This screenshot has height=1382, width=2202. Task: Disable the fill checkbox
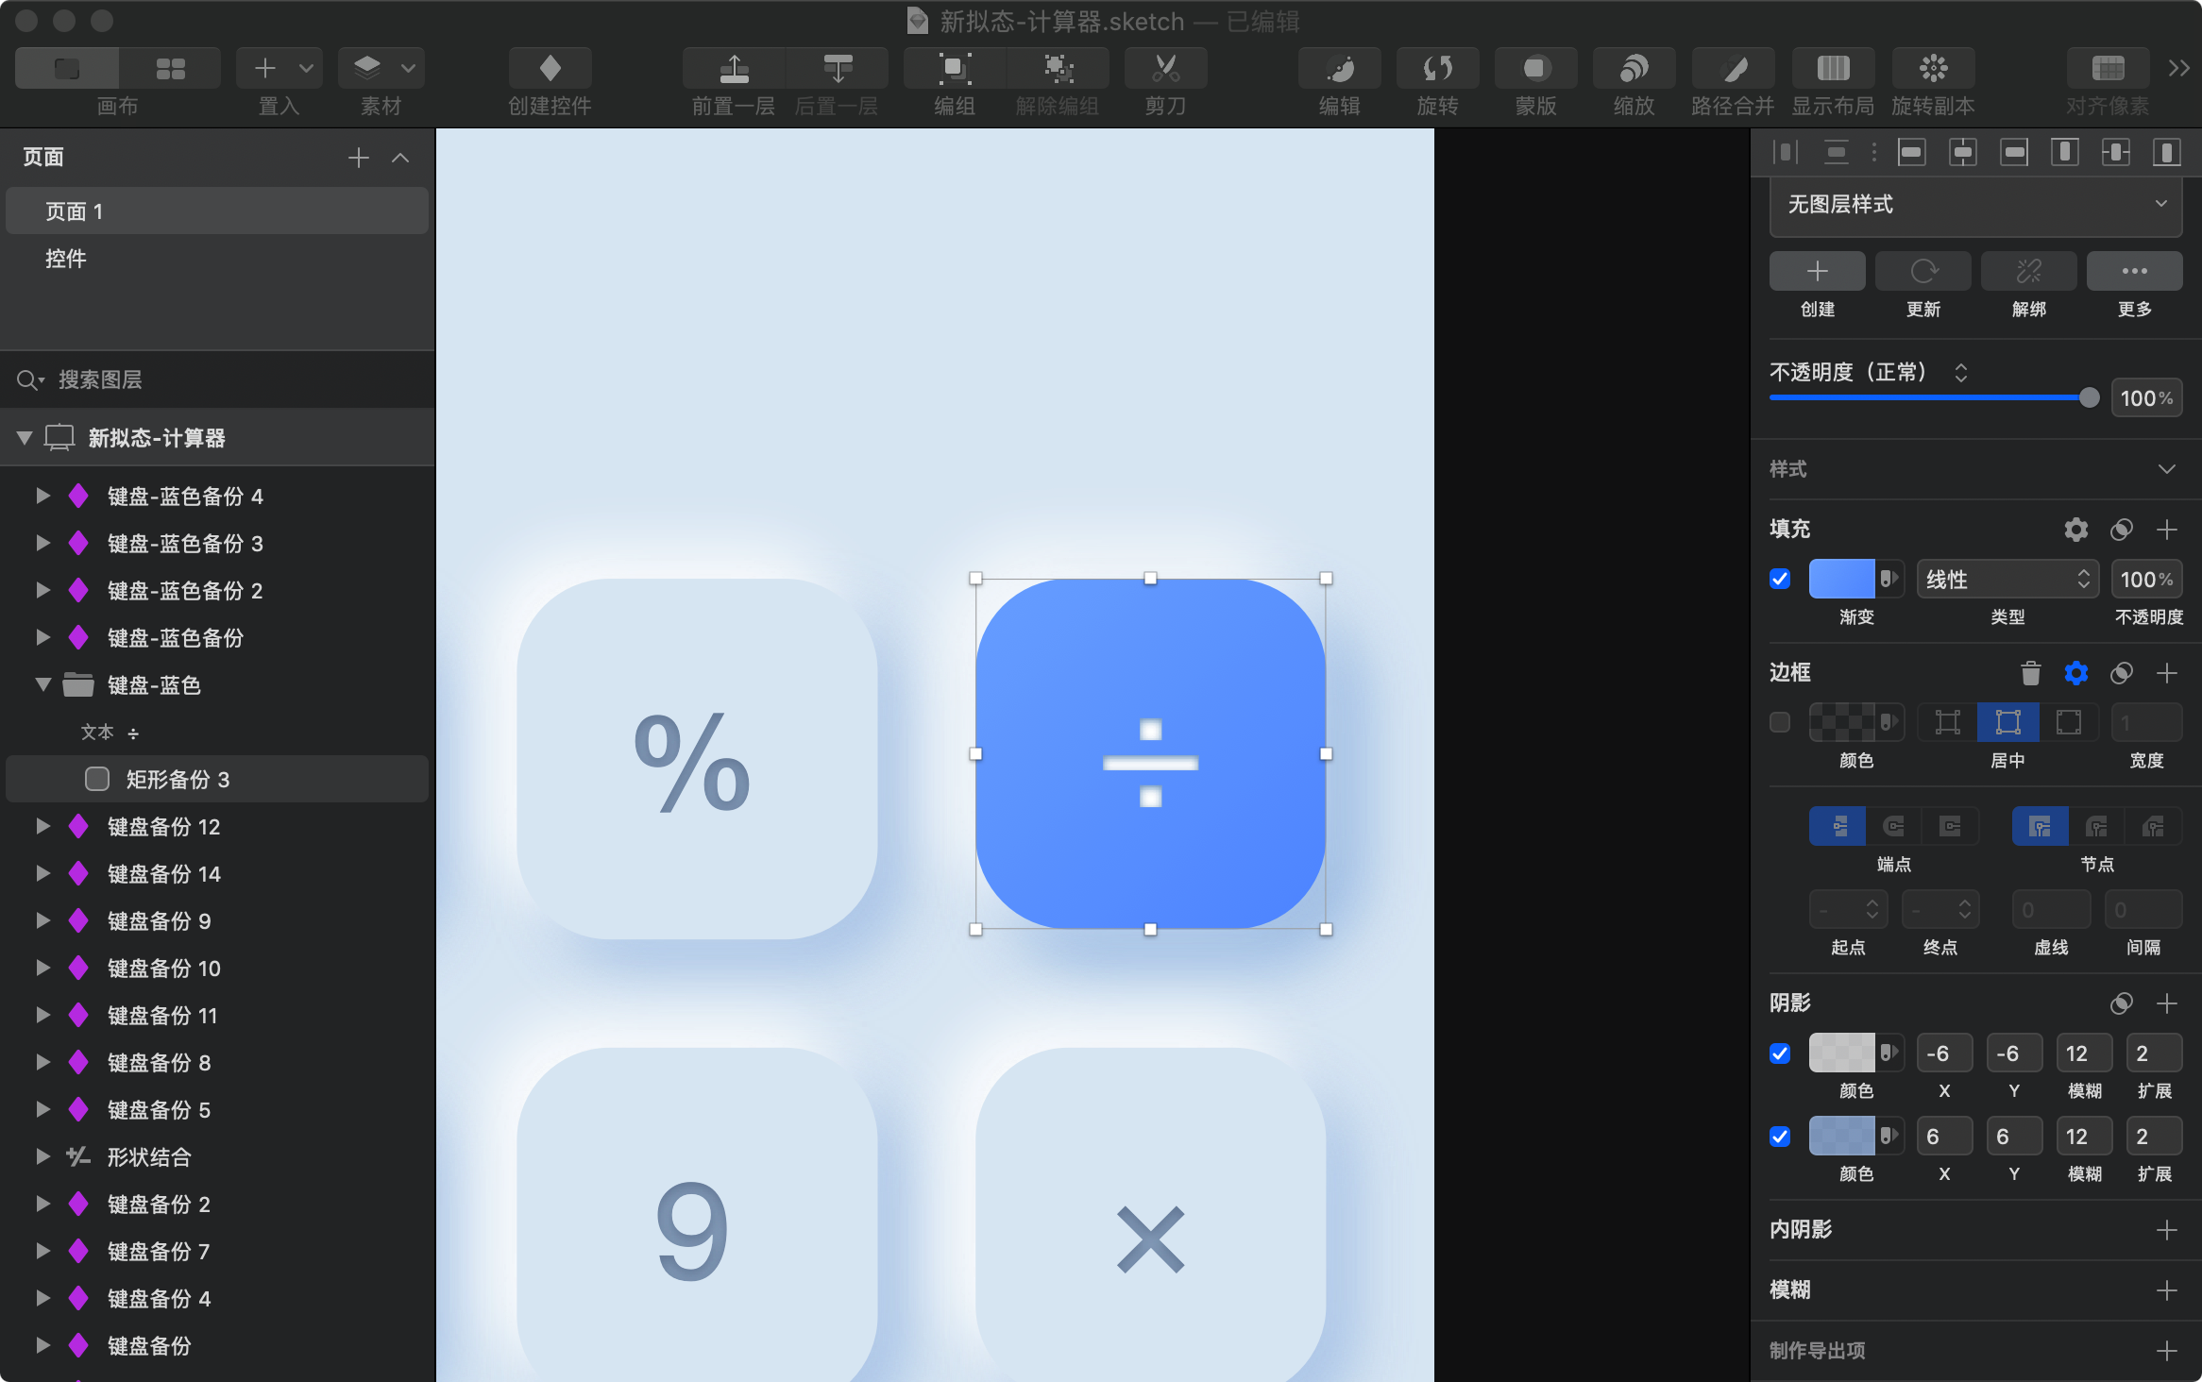[x=1780, y=579]
